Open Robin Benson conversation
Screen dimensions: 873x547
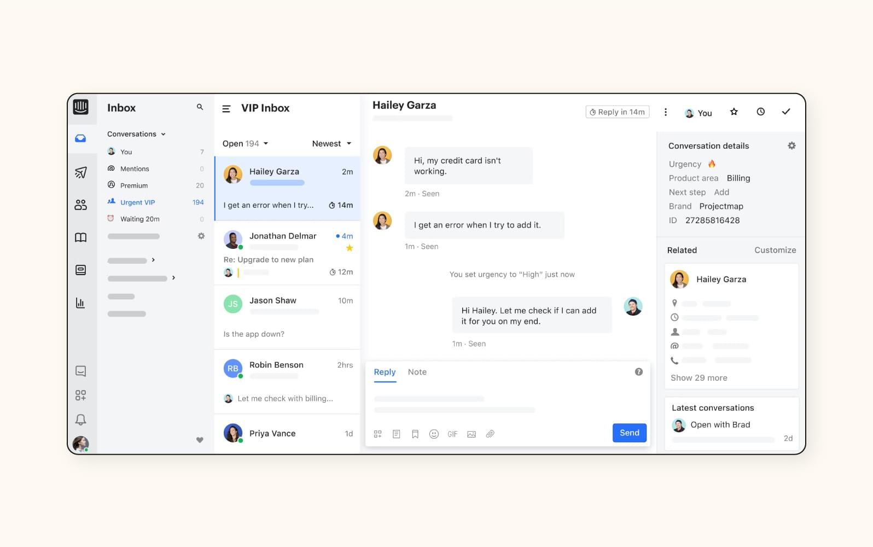(288, 382)
